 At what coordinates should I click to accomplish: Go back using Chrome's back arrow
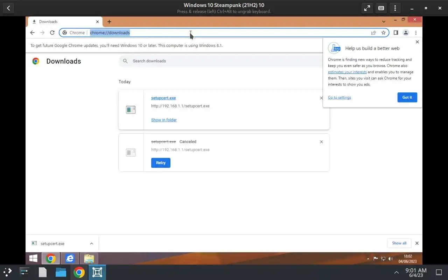[32, 33]
